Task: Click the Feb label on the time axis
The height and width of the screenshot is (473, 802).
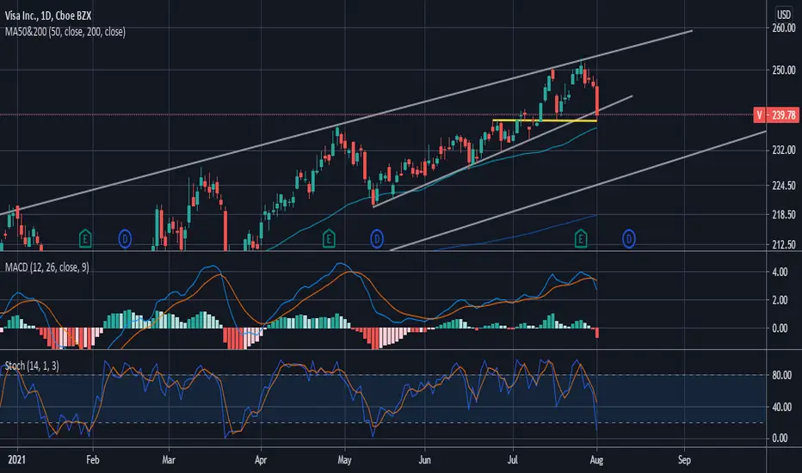Action: click(93, 460)
